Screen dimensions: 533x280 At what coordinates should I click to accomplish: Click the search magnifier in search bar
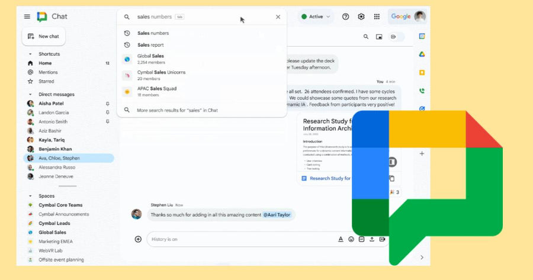(x=127, y=17)
